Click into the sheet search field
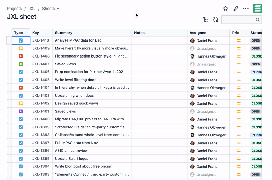 click(x=241, y=20)
